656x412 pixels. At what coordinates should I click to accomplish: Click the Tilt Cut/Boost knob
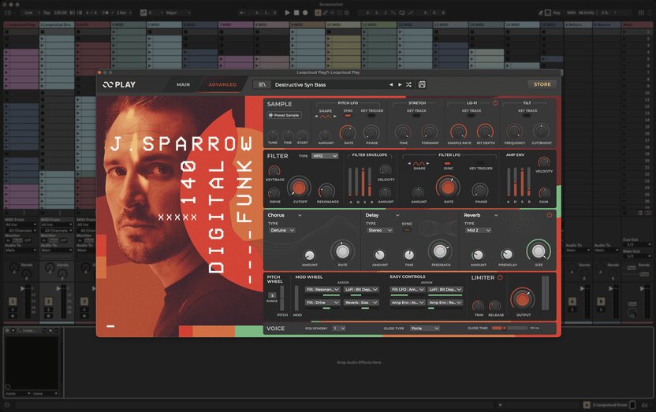(541, 132)
